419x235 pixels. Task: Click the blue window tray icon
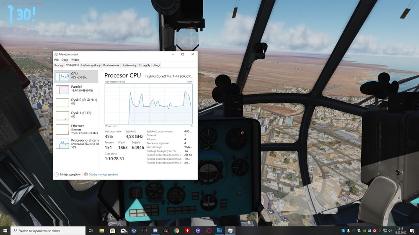click(369, 230)
